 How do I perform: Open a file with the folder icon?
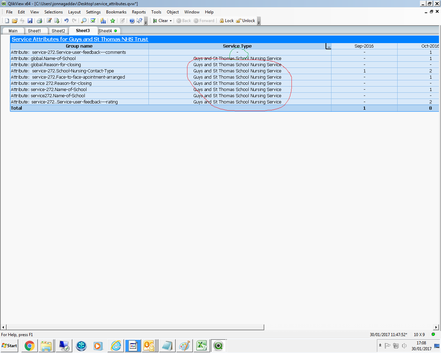15,21
